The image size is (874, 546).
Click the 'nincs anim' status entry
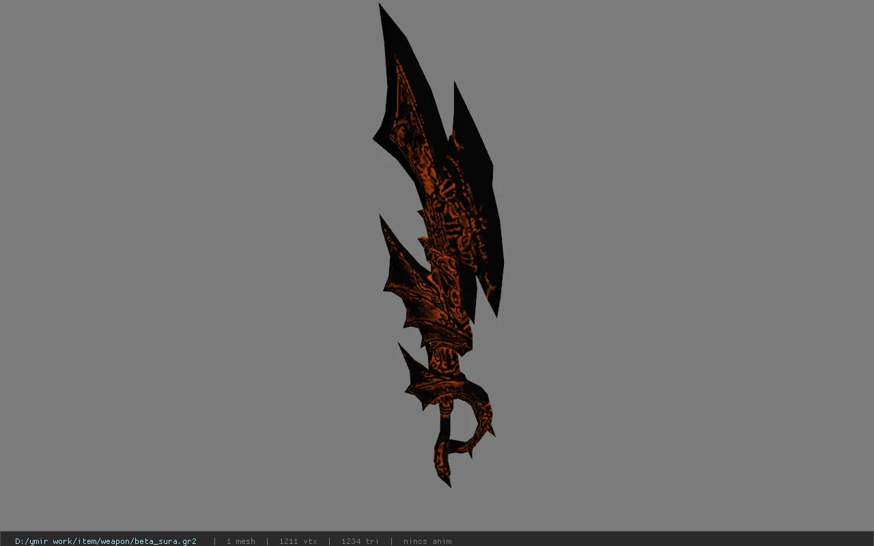[x=427, y=541]
